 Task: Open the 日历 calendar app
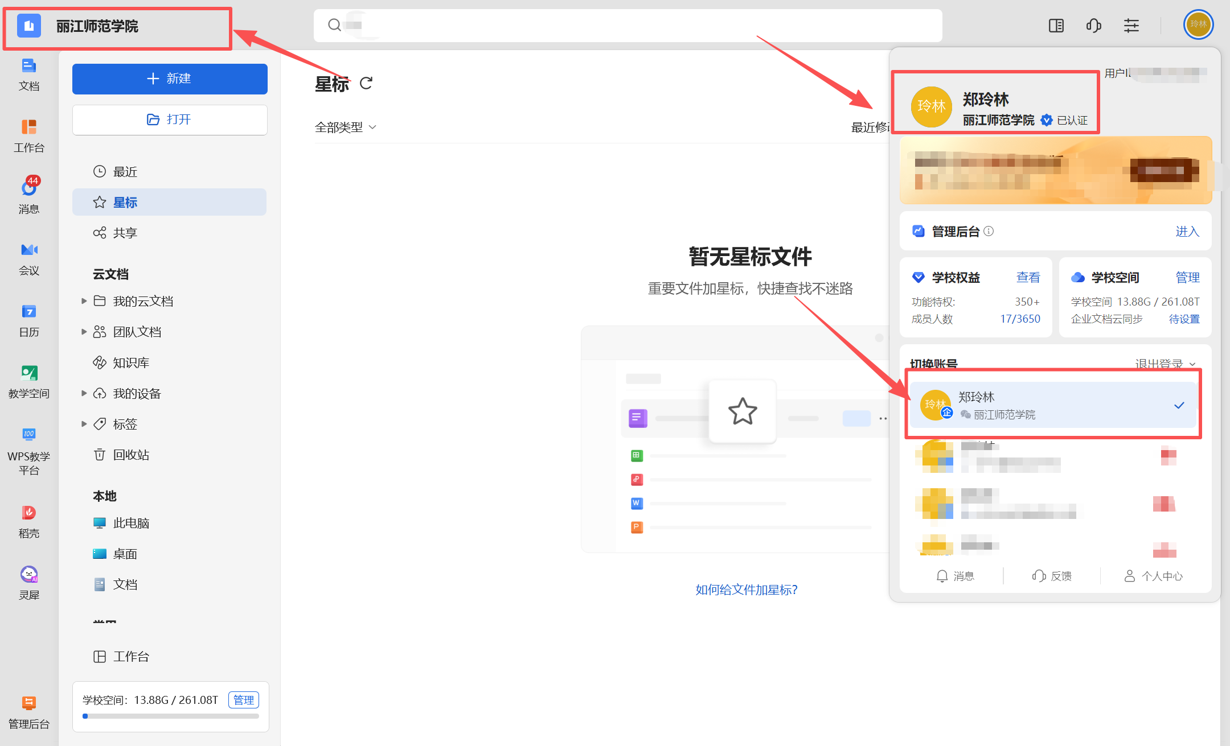point(29,320)
